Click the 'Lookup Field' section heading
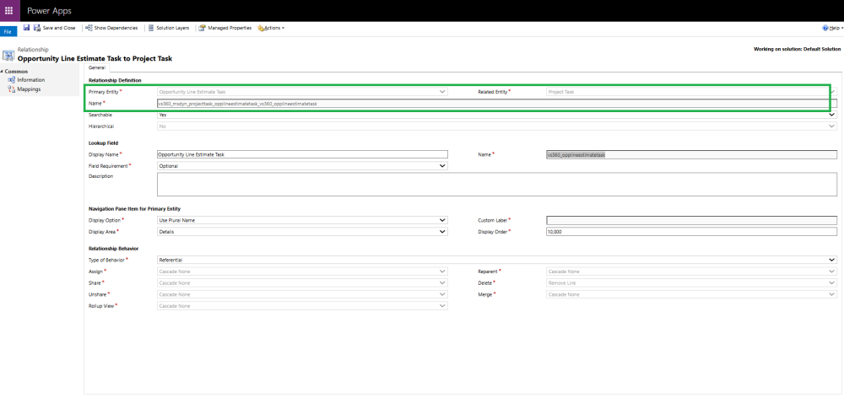 (103, 143)
